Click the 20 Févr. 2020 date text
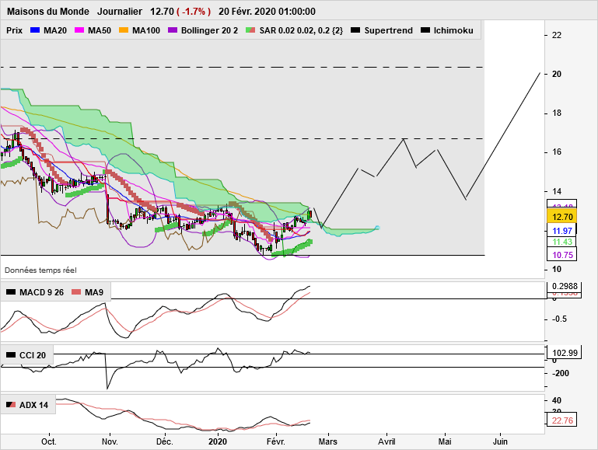 [x=267, y=12]
